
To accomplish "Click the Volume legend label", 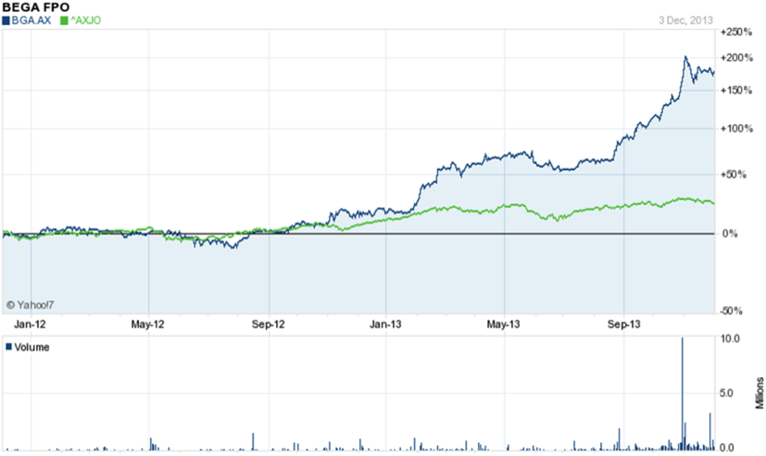I will [x=31, y=348].
